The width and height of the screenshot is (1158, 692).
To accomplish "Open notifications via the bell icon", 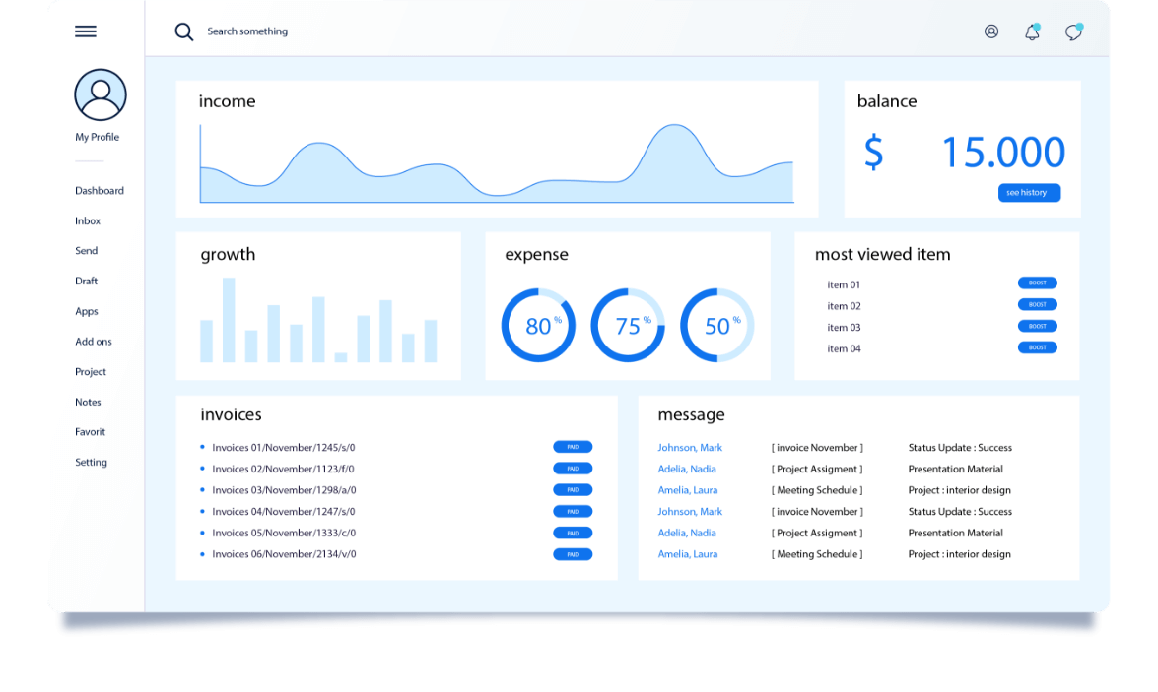I will click(x=1032, y=31).
